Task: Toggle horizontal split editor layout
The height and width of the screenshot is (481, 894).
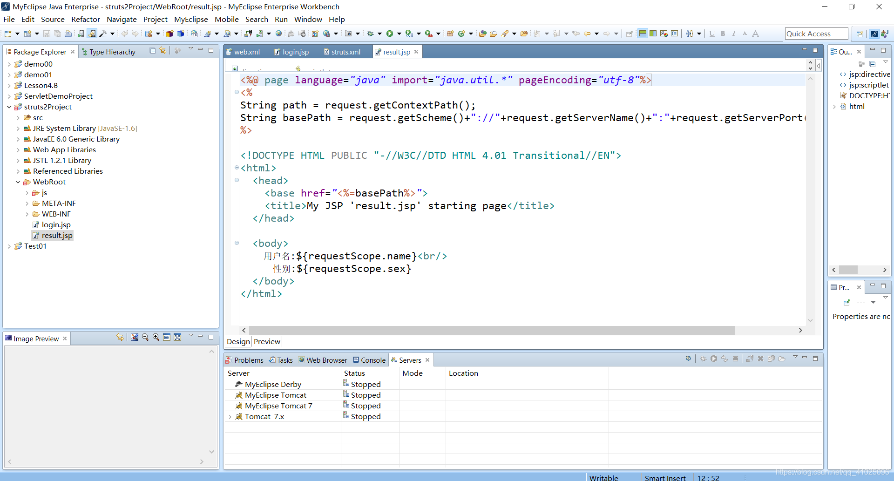Action: point(643,34)
